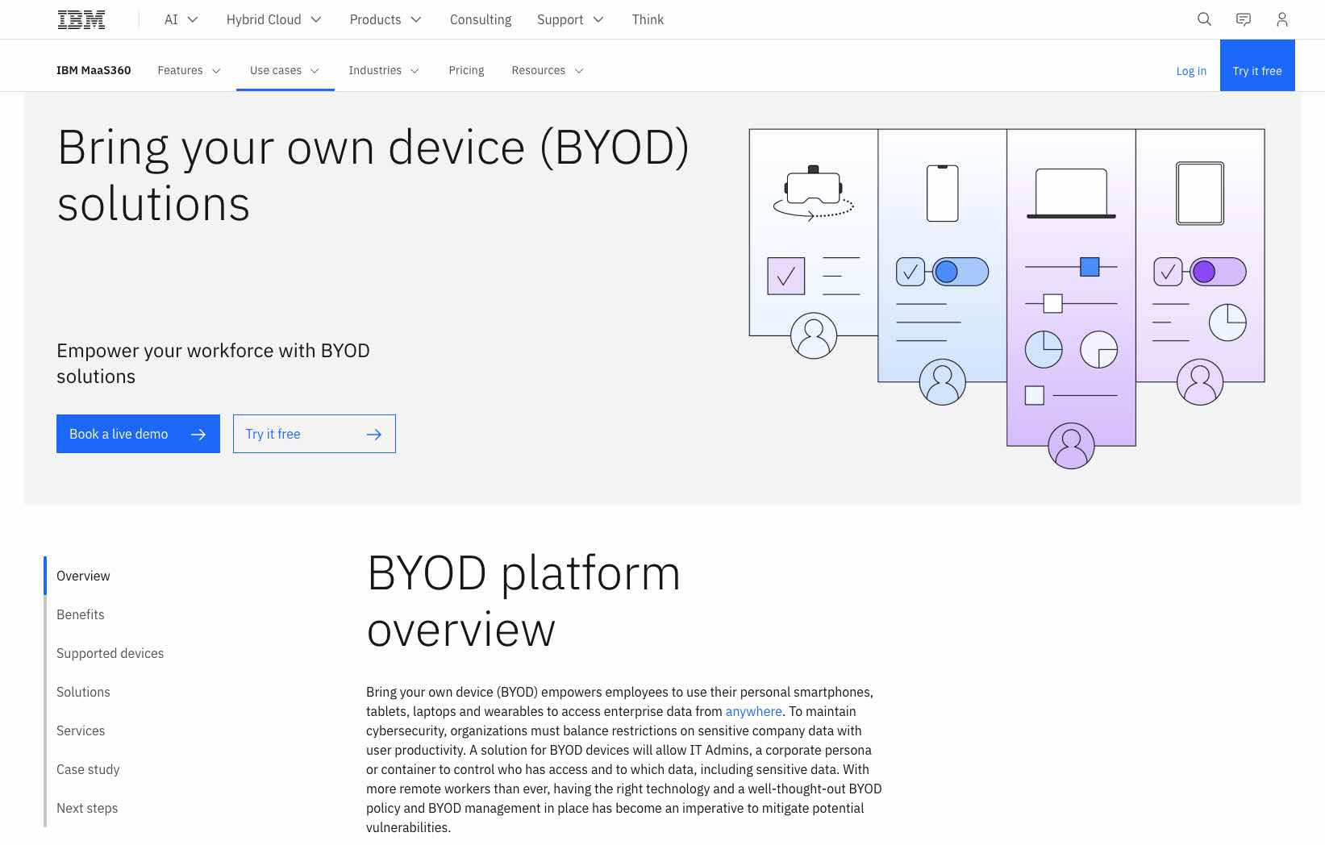The width and height of the screenshot is (1325, 845).
Task: Click Book a live demo button
Action: click(138, 434)
